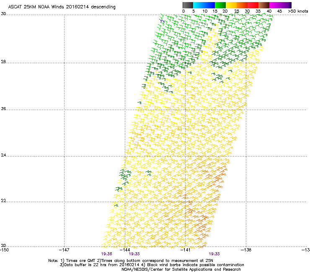Screen dimensions: 310x272
Task: Click the latitude label '20' on the left axis
Action: 3,246
